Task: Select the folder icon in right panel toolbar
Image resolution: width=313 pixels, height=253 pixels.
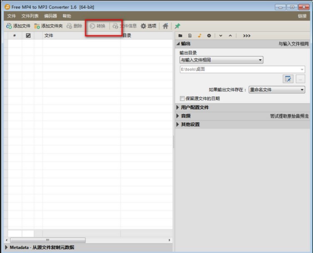Action: (x=180, y=35)
